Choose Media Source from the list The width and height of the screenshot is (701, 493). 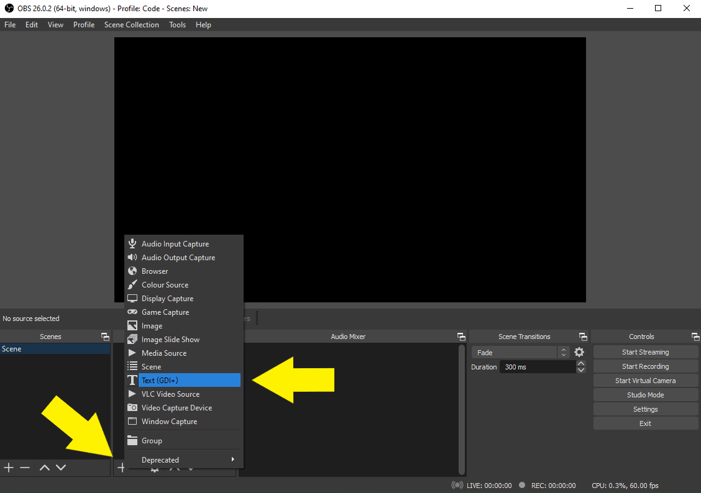point(184,353)
